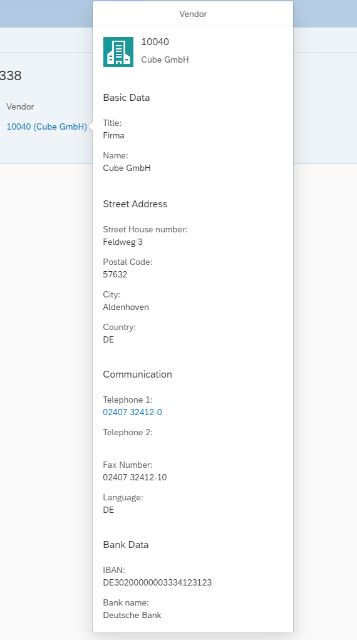357x640 pixels.
Task: Select the street value 'Feldweg 3'
Action: click(123, 242)
